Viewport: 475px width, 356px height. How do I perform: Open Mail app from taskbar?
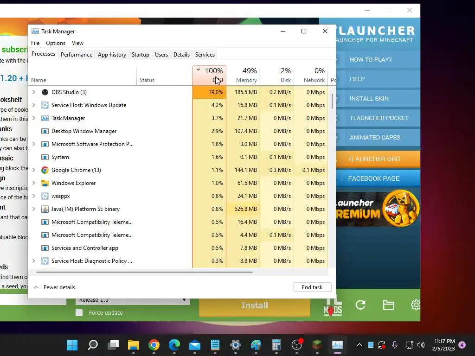tap(195, 345)
